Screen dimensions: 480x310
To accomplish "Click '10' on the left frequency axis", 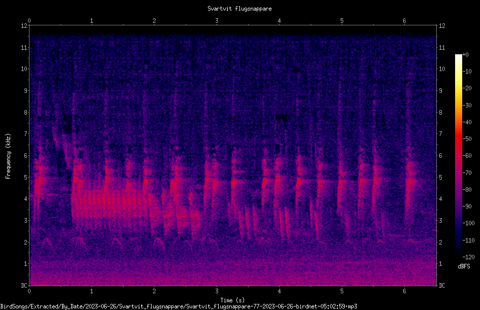I will tap(24, 69).
